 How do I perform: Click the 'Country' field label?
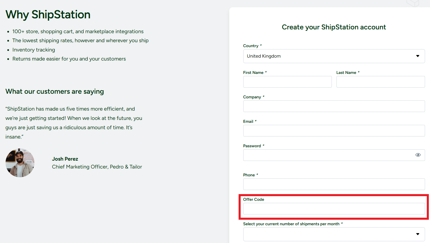click(251, 46)
